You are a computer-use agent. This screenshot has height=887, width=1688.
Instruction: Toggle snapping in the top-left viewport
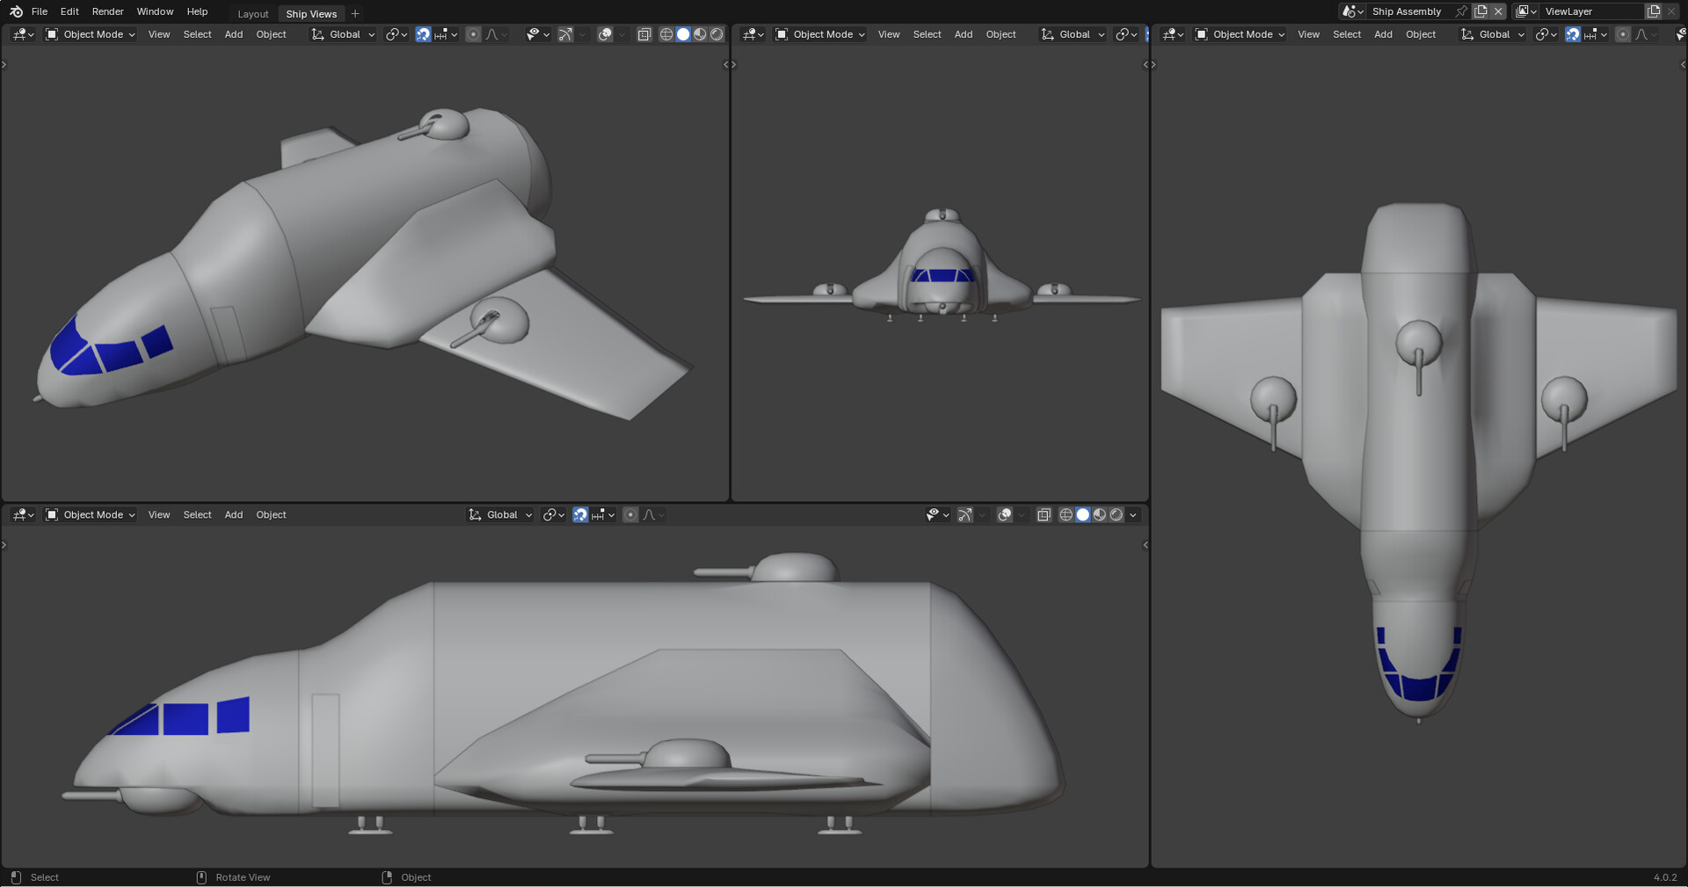tap(423, 34)
